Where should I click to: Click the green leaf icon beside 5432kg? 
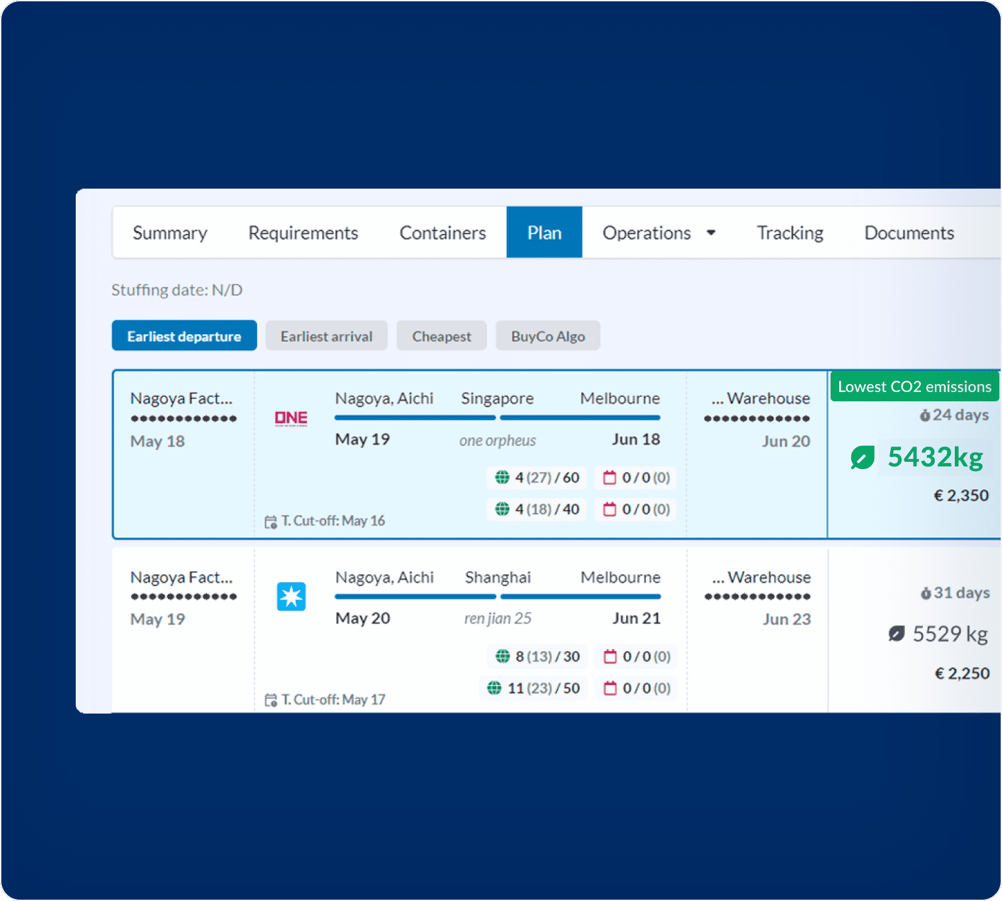point(862,458)
